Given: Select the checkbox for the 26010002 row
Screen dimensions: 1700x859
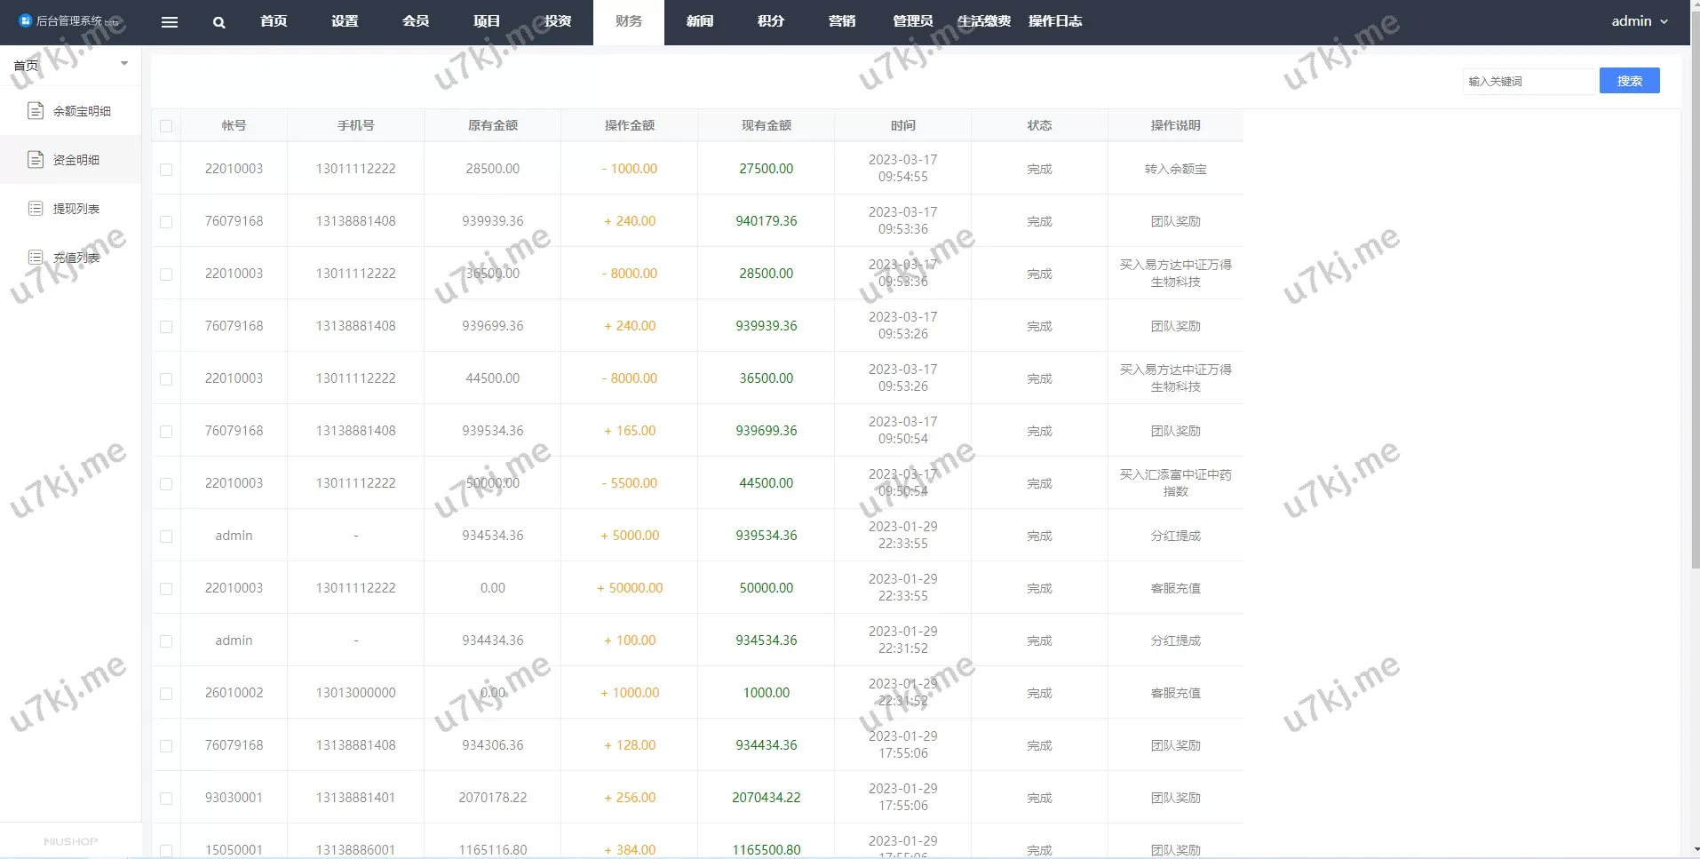Looking at the screenshot, I should point(166,693).
